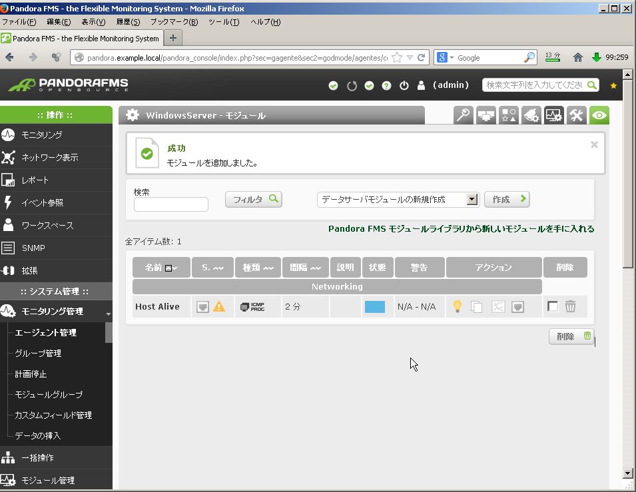This screenshot has width=636, height=492.
Task: Sort by the 種類 column header
Action: (258, 267)
